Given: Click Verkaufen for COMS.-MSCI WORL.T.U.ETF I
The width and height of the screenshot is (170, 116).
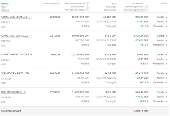Looking at the screenshot, I should pyautogui.click(x=160, y=45).
